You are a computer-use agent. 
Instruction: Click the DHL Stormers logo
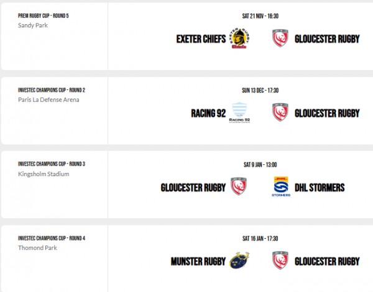(x=281, y=187)
